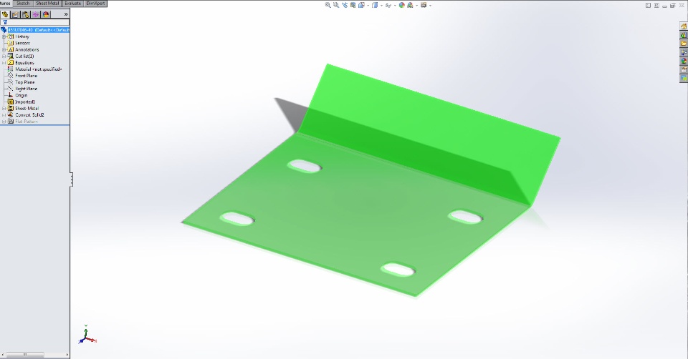Click the Apply Scene icon
The image size is (688, 359).
[410, 5]
